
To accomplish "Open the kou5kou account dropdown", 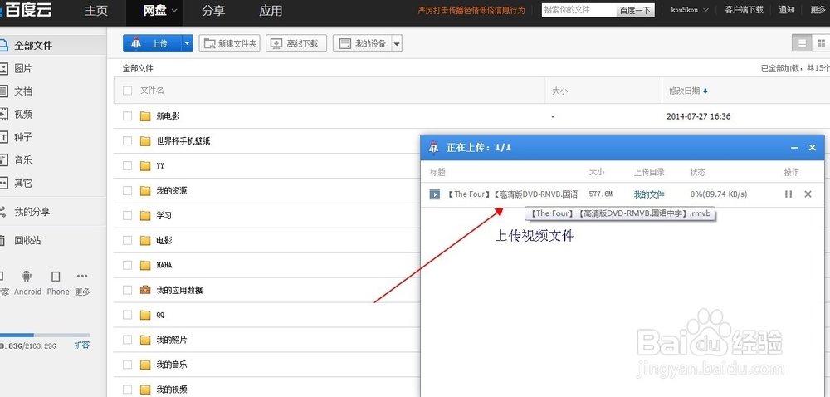I will pyautogui.click(x=689, y=10).
